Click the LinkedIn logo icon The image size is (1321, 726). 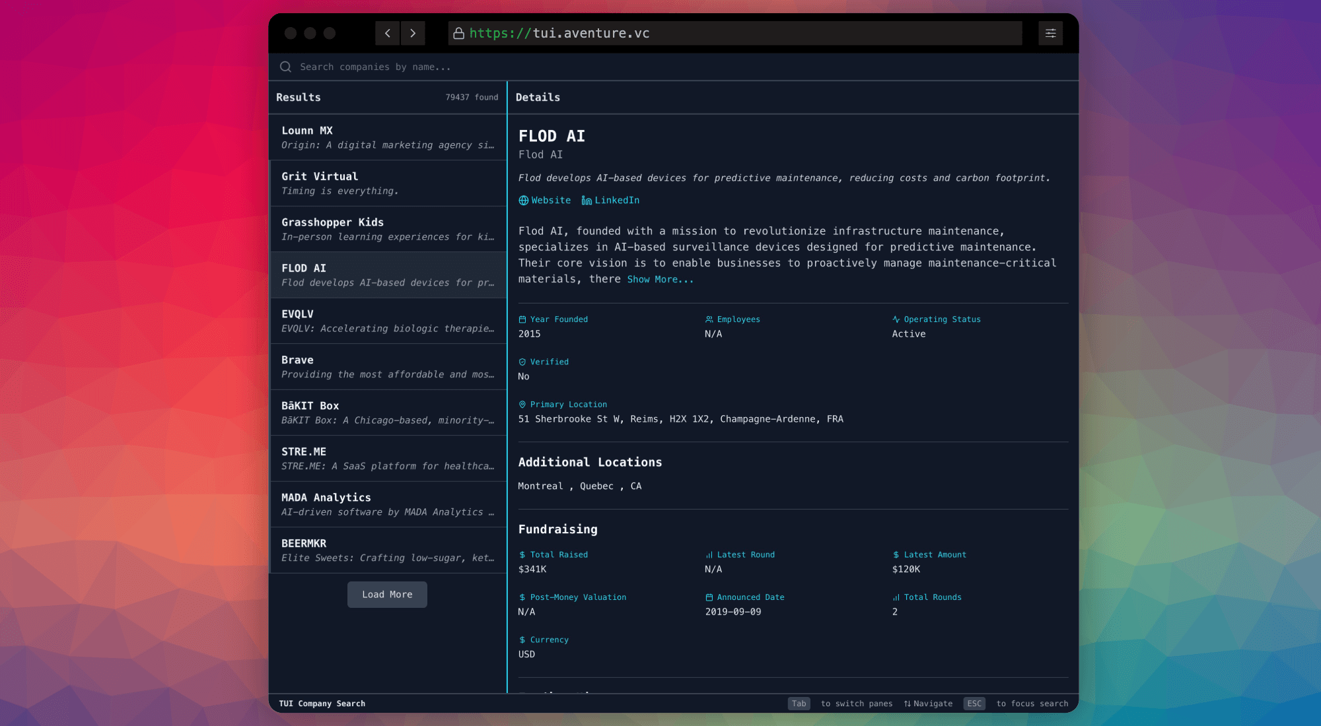(586, 201)
